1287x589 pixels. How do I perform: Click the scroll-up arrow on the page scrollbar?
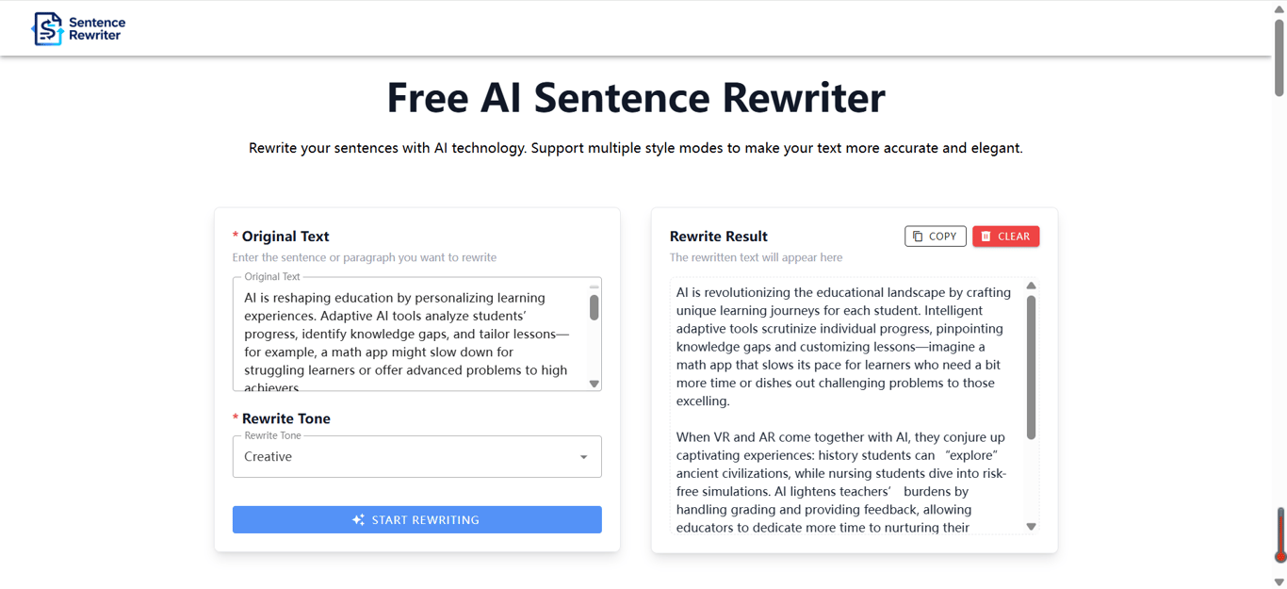click(1279, 9)
